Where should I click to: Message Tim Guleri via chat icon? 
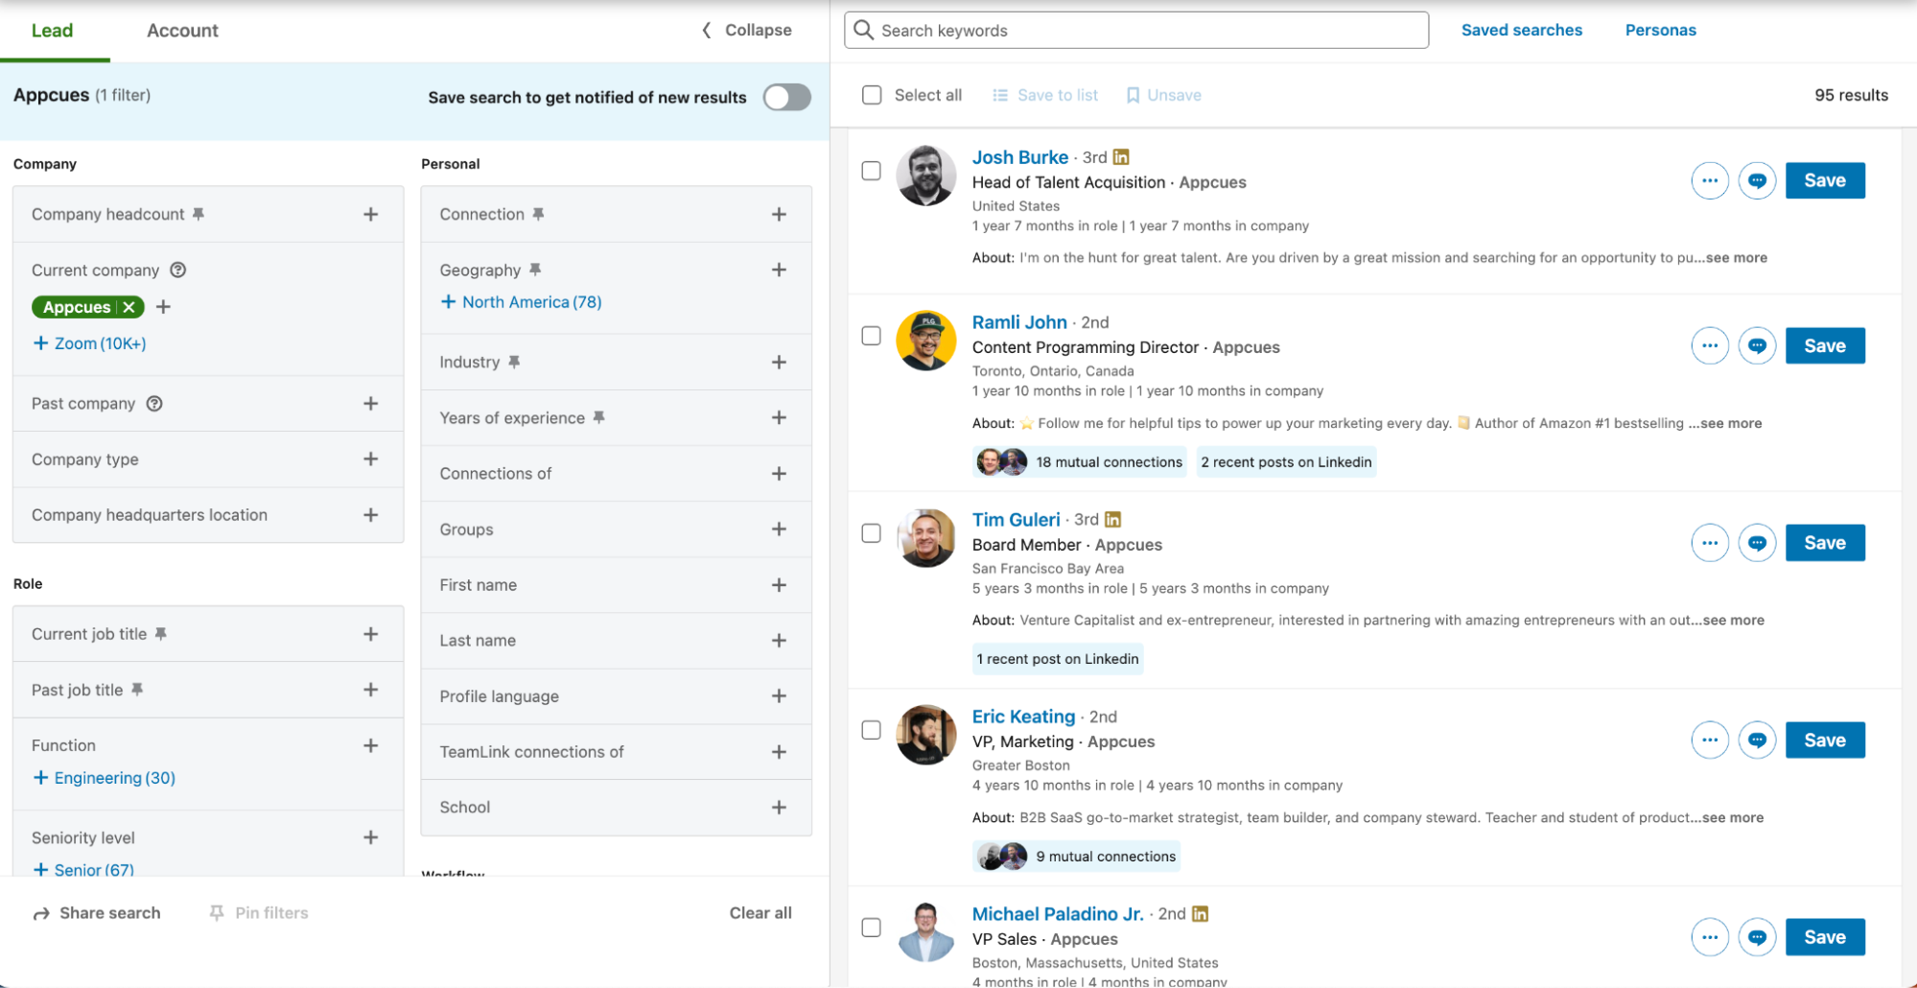[x=1757, y=543]
